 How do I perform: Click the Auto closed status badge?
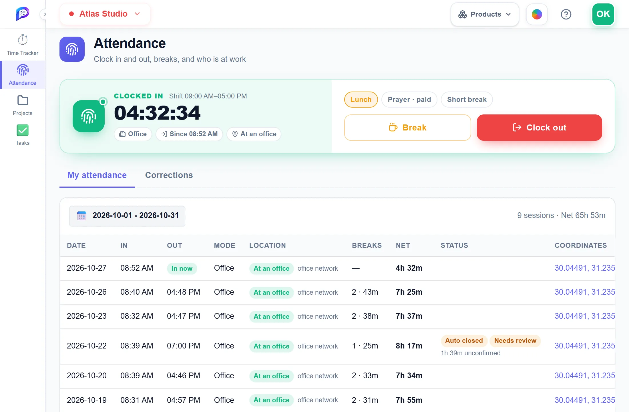click(464, 340)
